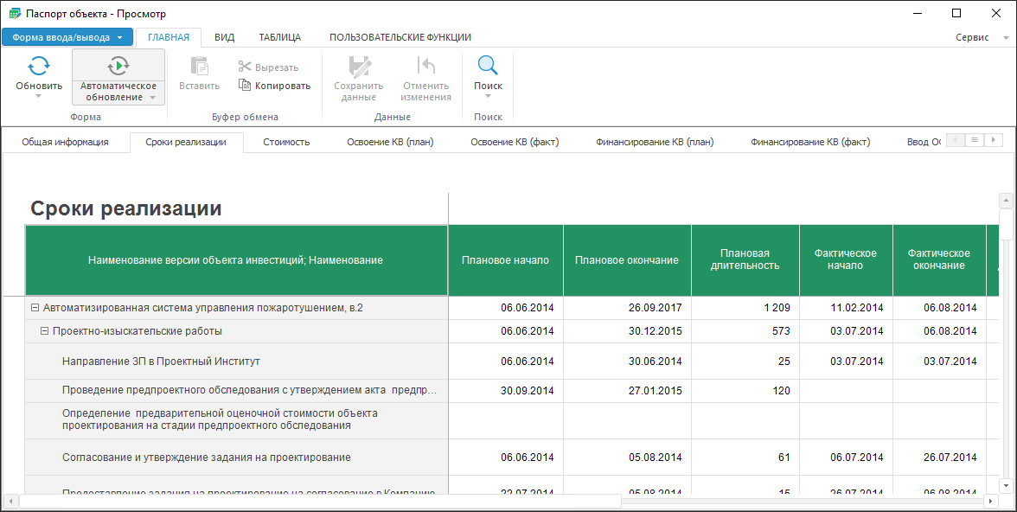
Task: Click the Поиск magnifier icon
Action: tap(488, 67)
